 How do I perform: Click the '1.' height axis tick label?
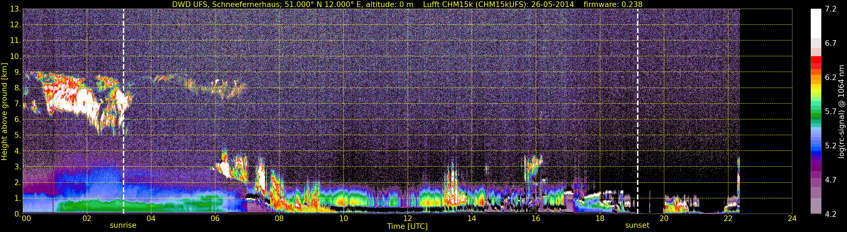18,198
